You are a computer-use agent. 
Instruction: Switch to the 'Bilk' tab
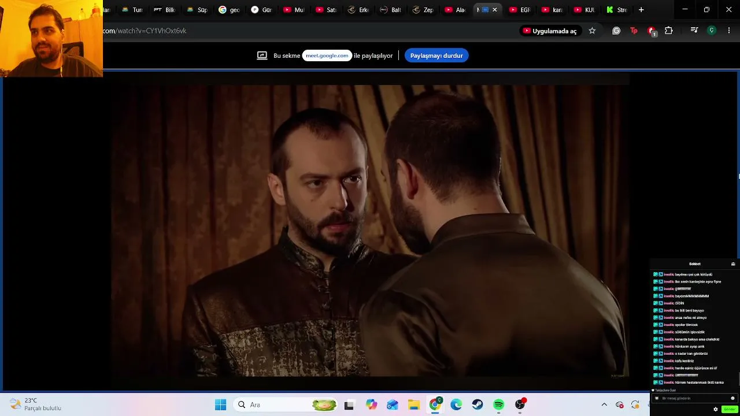[164, 10]
